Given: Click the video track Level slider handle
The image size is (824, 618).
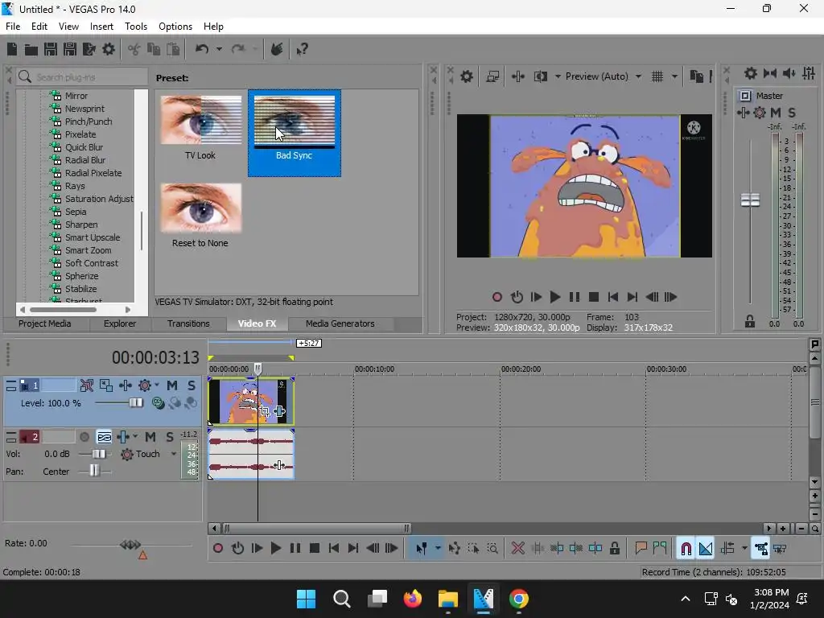Looking at the screenshot, I should tap(136, 403).
